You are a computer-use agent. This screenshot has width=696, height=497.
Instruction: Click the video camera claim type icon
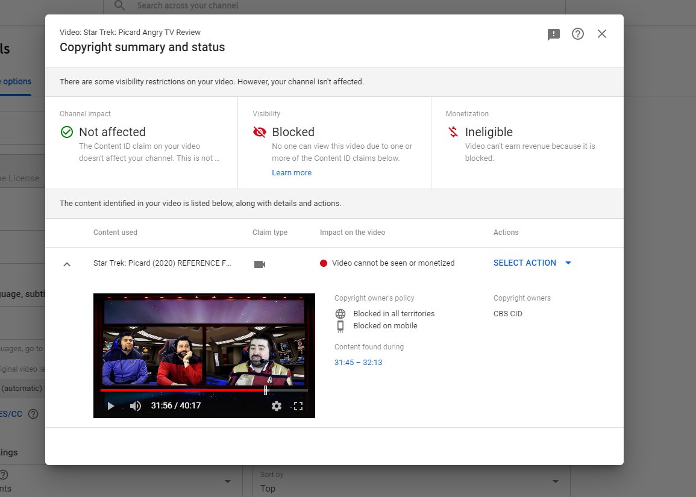click(260, 264)
